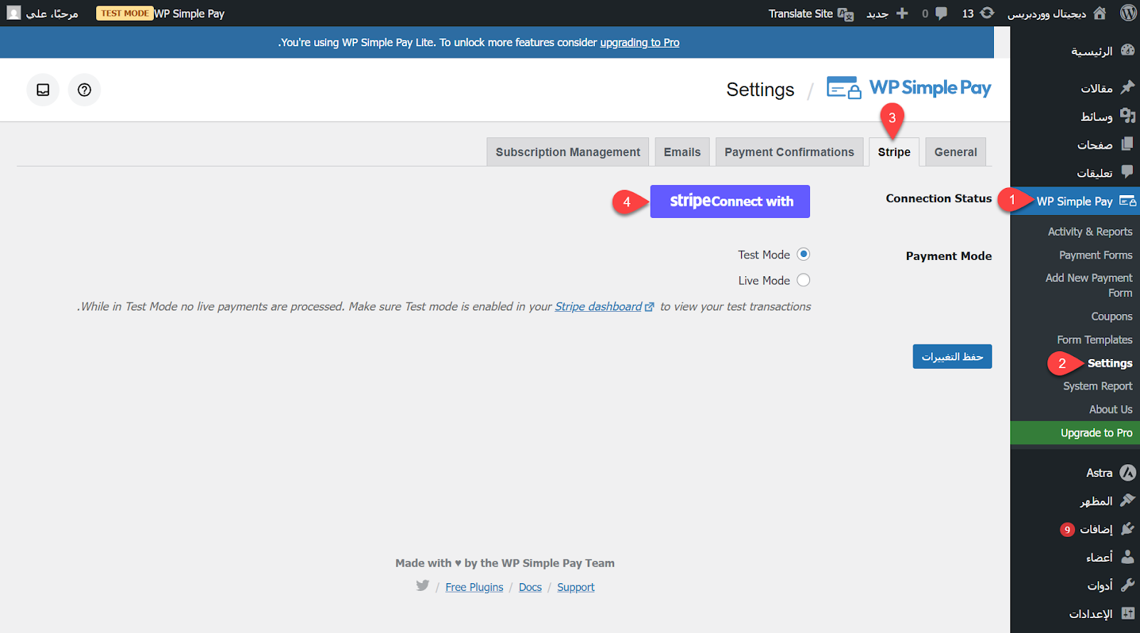Click the upgrading to Pro link
This screenshot has width=1140, height=633.
(x=639, y=43)
